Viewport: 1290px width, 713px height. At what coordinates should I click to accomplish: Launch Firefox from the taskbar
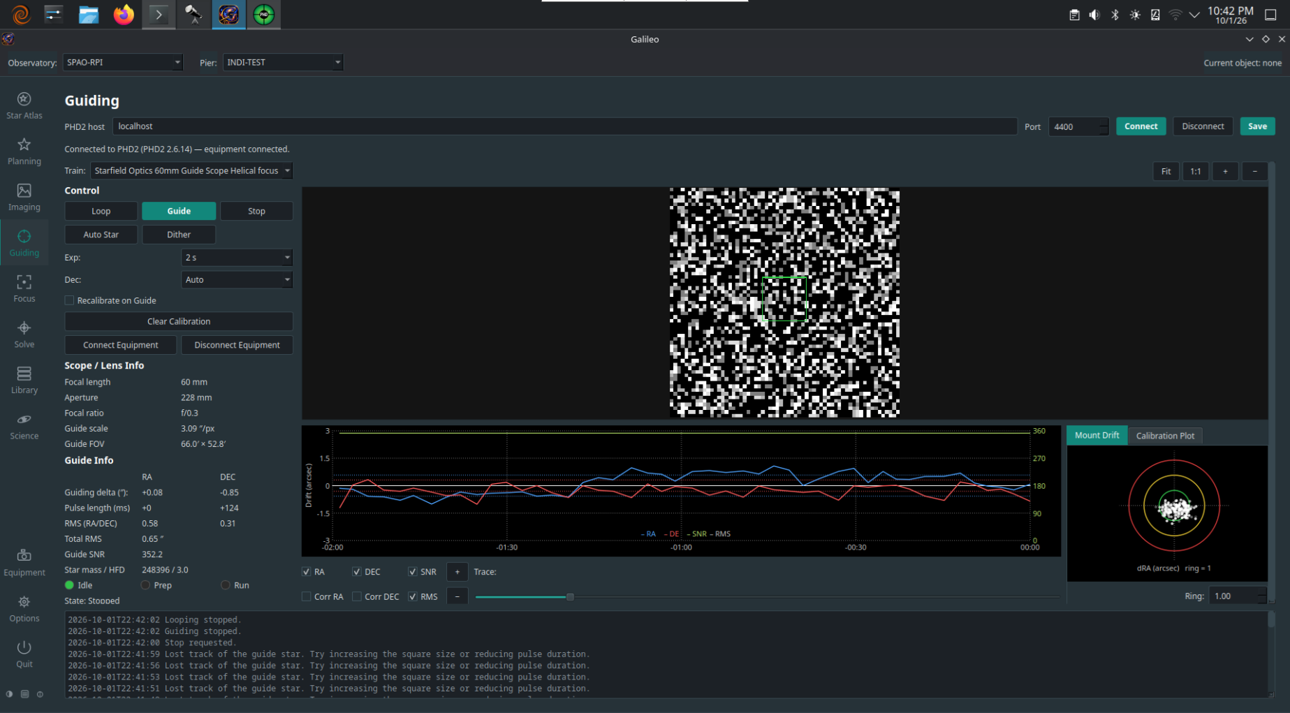tap(124, 15)
